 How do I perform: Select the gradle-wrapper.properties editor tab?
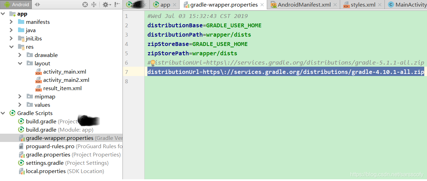(x=224, y=4)
